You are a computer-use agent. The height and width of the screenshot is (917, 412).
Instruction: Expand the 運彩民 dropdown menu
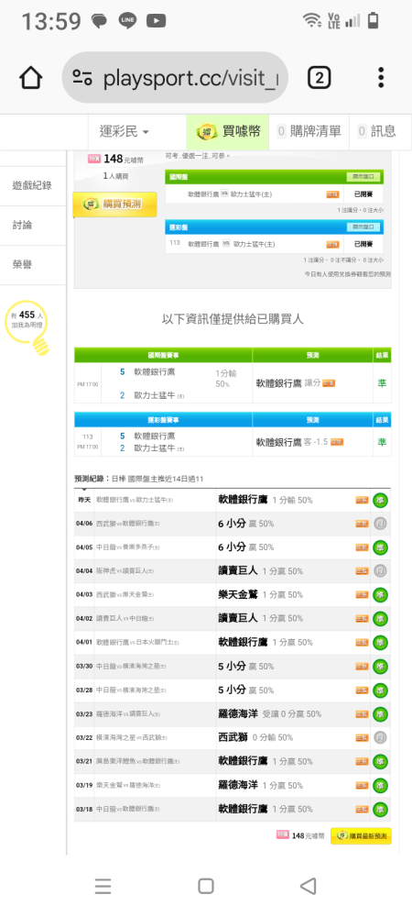124,131
